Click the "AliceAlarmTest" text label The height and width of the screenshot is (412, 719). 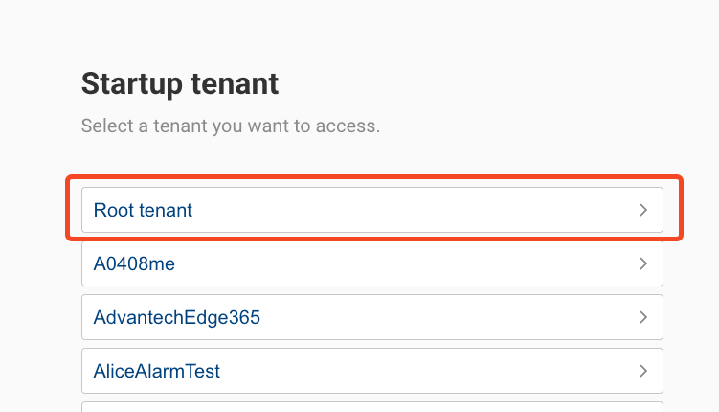157,371
